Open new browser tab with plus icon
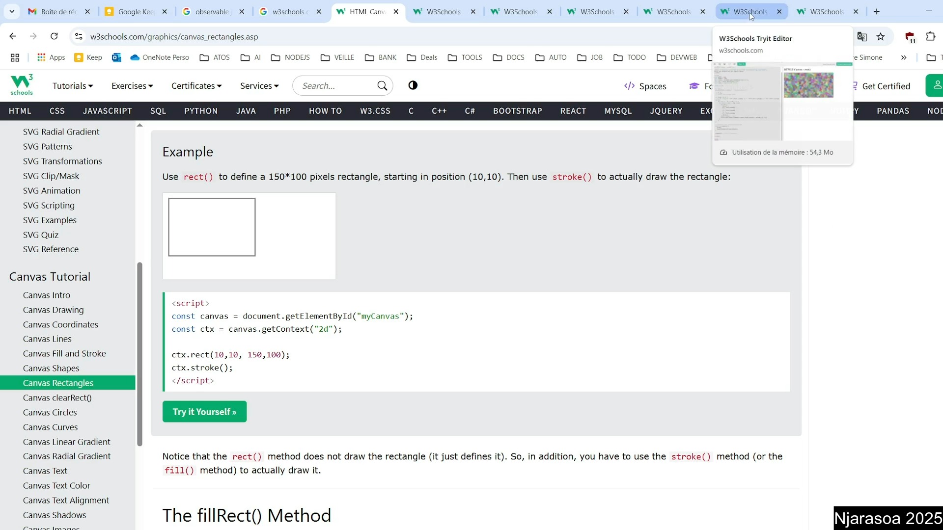 [877, 11]
